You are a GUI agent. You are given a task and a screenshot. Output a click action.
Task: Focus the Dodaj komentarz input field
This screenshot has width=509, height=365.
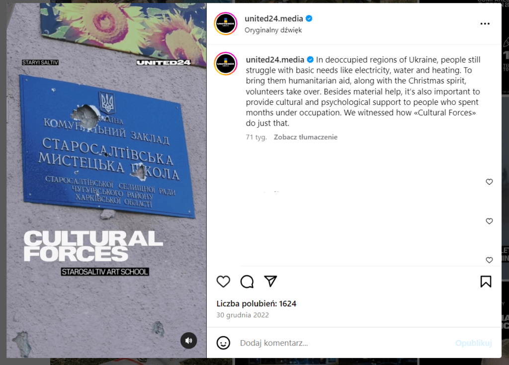344,343
